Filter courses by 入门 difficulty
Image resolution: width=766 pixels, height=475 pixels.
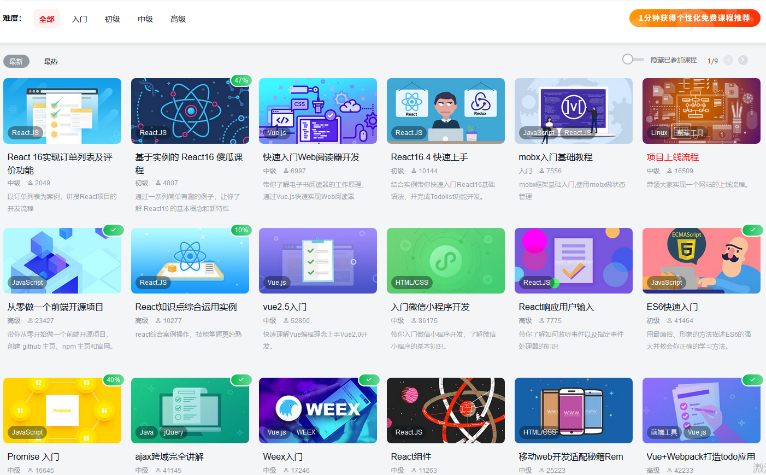80,19
